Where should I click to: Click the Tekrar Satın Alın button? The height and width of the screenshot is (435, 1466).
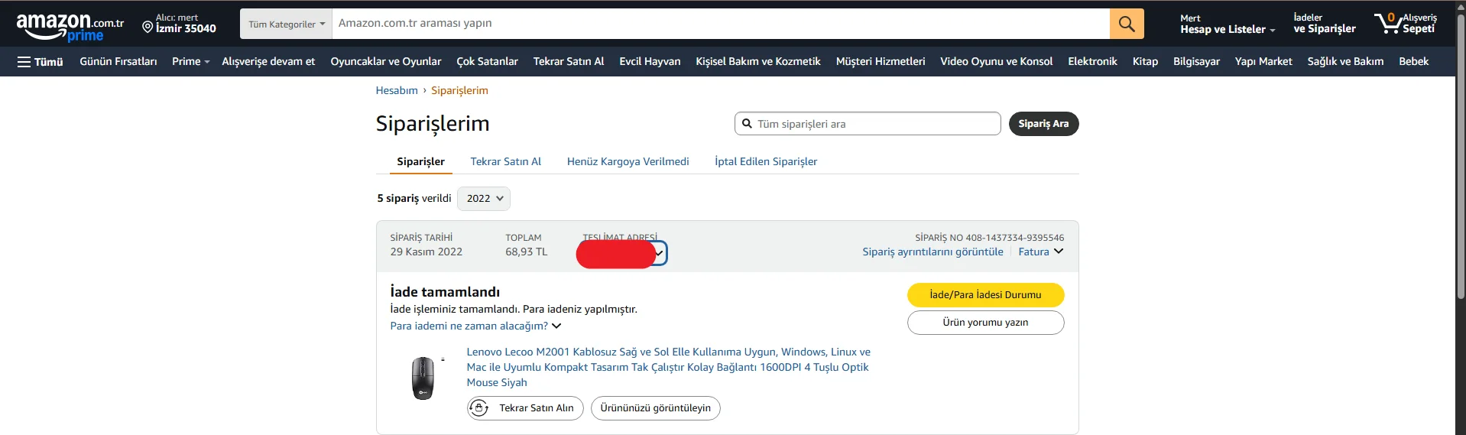pos(525,408)
